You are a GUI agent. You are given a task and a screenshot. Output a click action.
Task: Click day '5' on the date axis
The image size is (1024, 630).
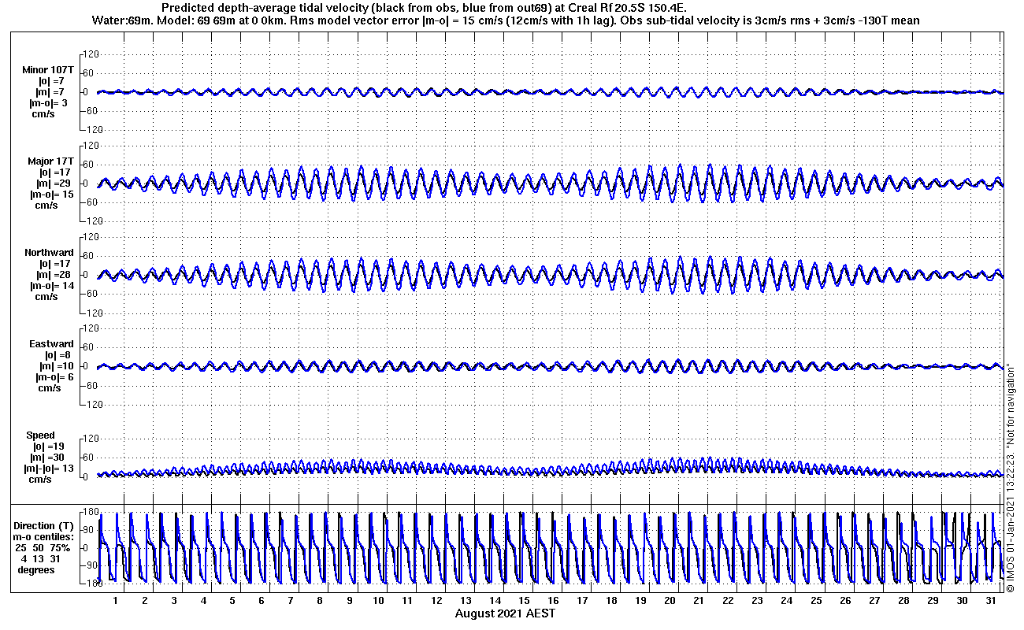(x=232, y=601)
